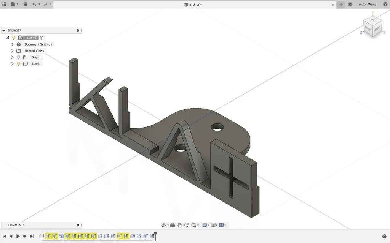Select the Orbit tool in navigation bar
The width and height of the screenshot is (390, 243).
(x=163, y=225)
